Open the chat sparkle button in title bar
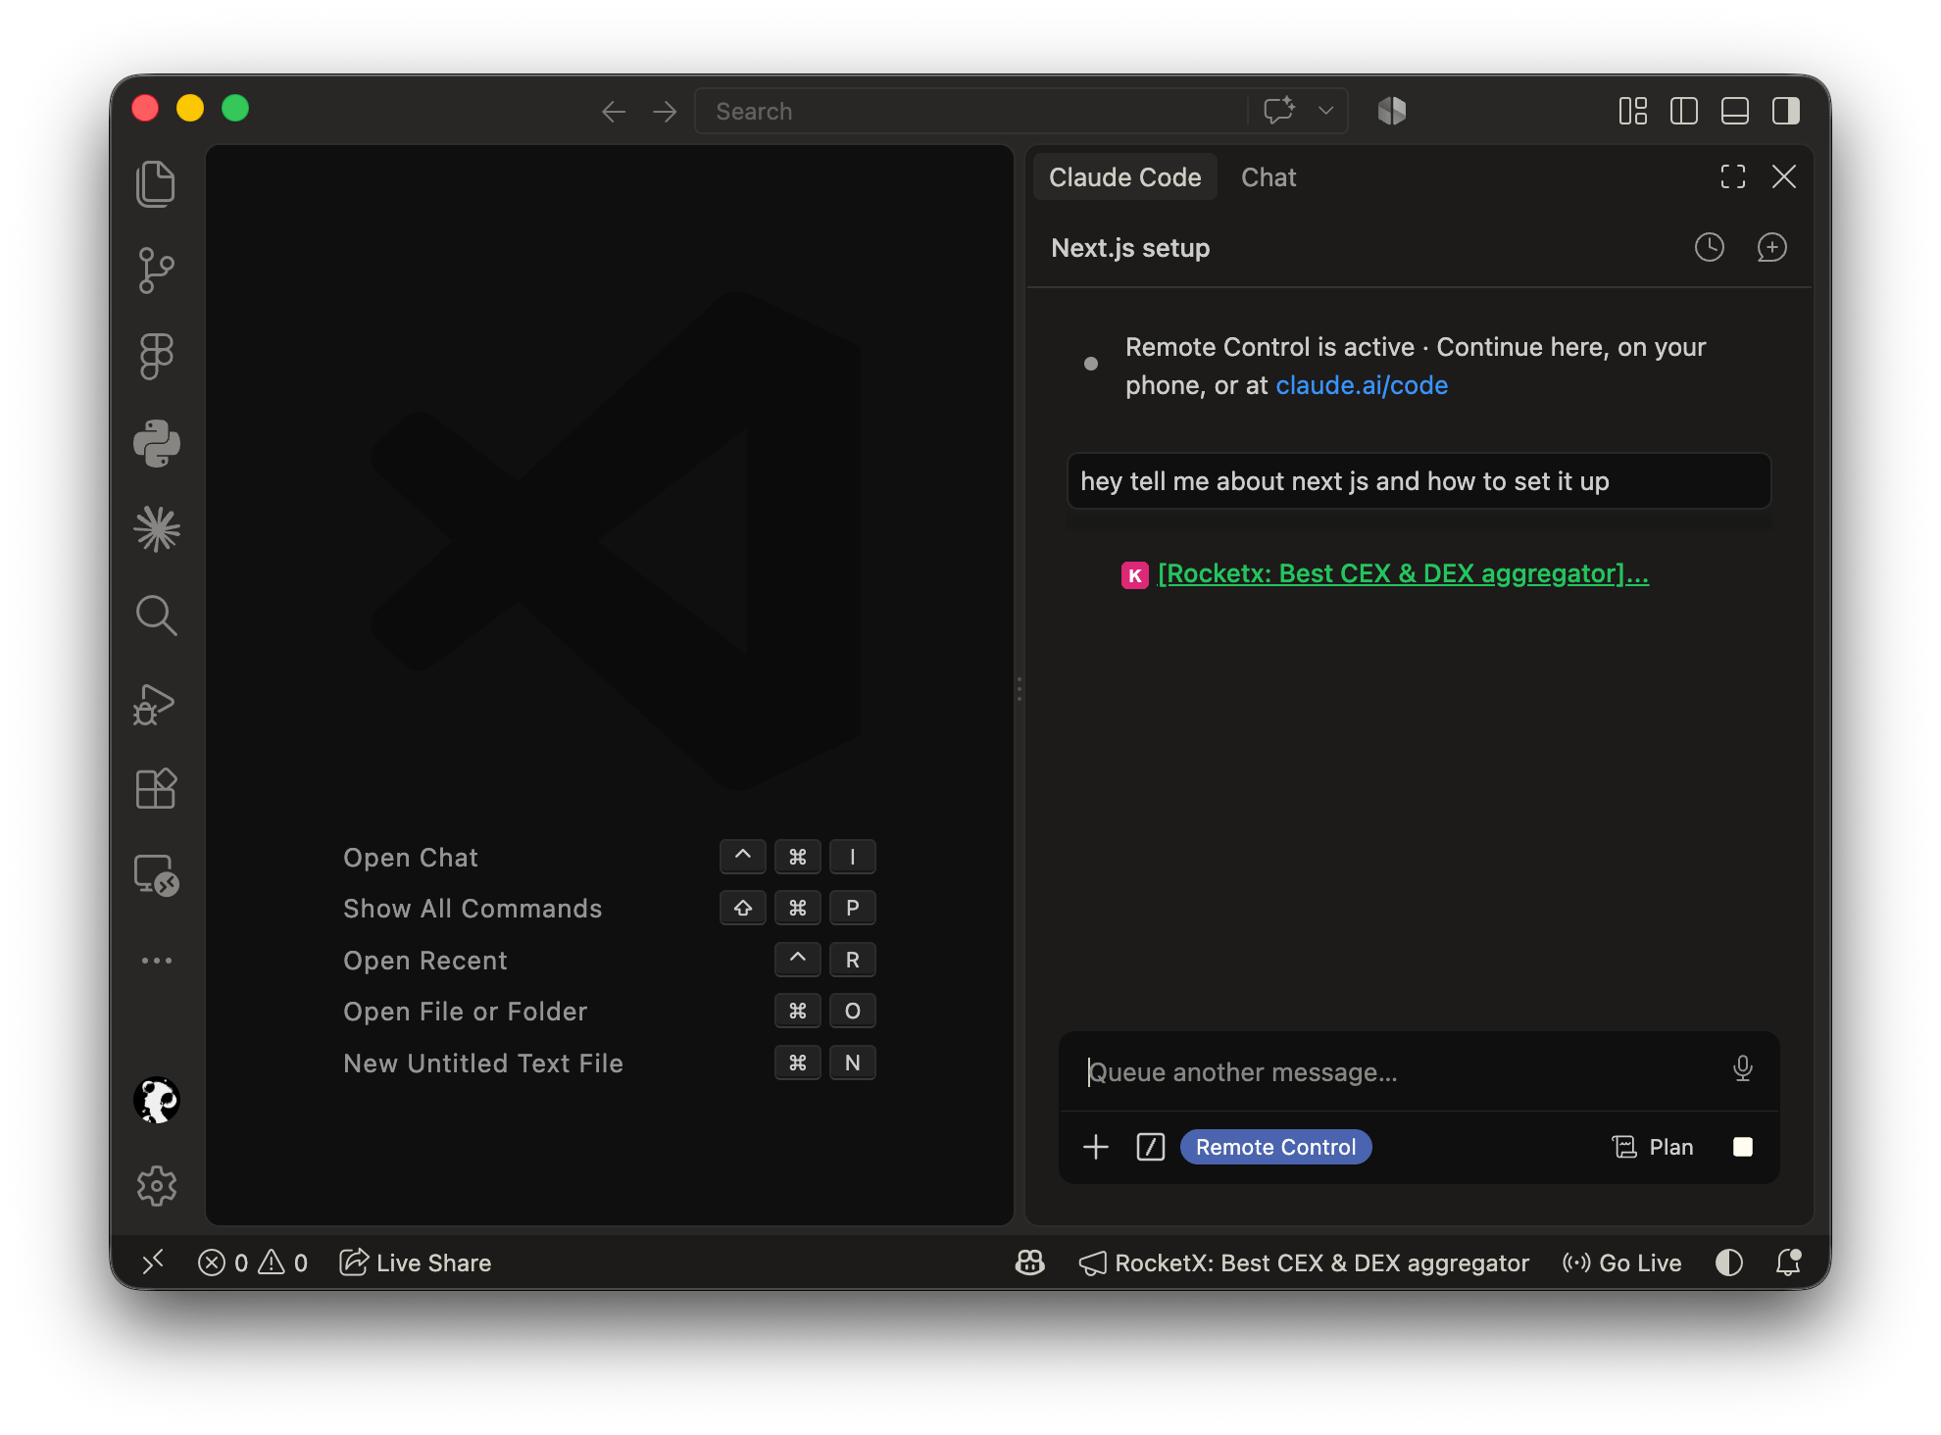This screenshot has height=1435, width=1941. coord(1279,111)
